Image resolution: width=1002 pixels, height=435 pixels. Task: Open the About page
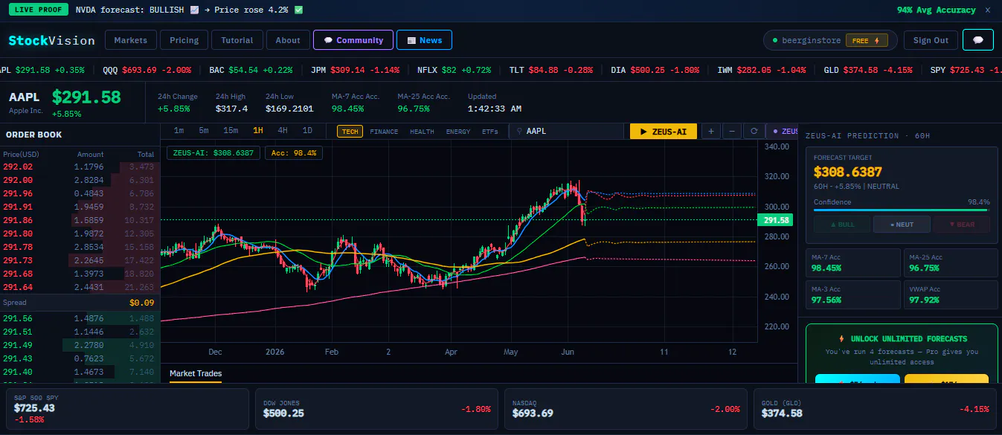[288, 40]
